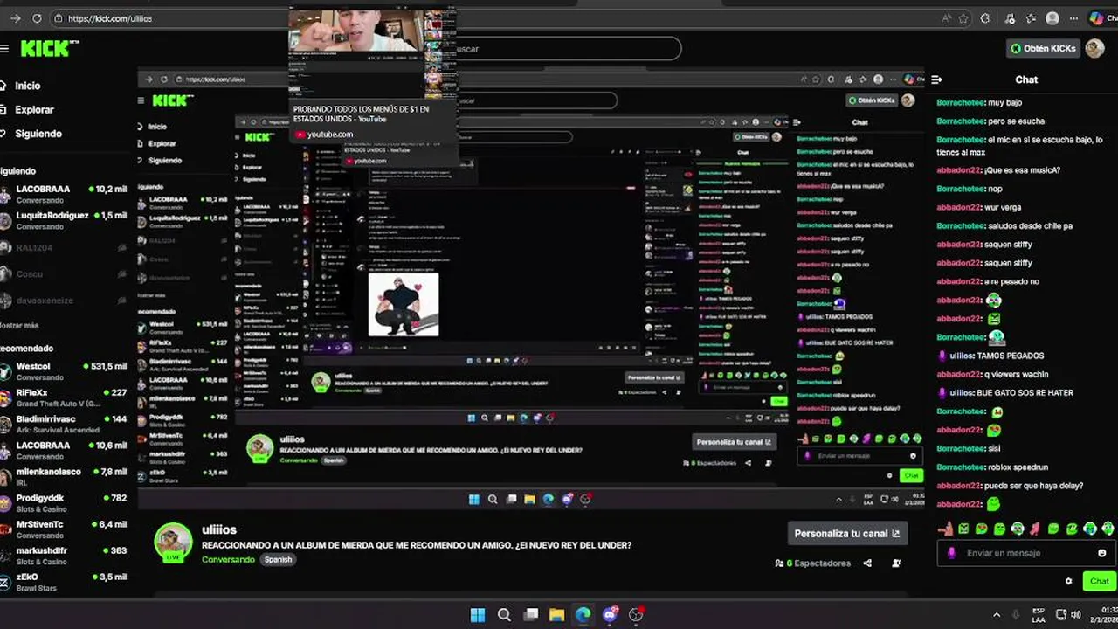Open recommended channel Westcol
Screen dimensions: 1118x629
[66, 371]
